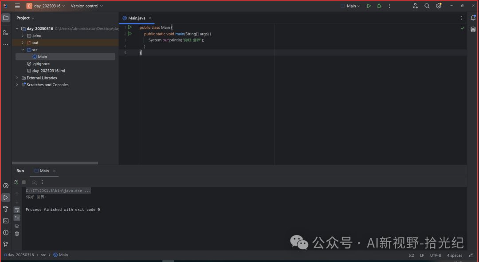The height and width of the screenshot is (262, 479).
Task: Open day_20250316 project dropdown
Action: 46,6
